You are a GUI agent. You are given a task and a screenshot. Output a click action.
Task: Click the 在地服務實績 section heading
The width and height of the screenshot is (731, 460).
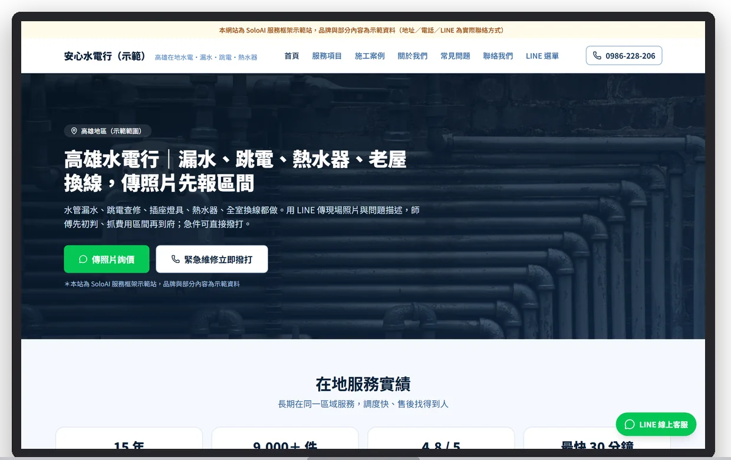(x=363, y=384)
